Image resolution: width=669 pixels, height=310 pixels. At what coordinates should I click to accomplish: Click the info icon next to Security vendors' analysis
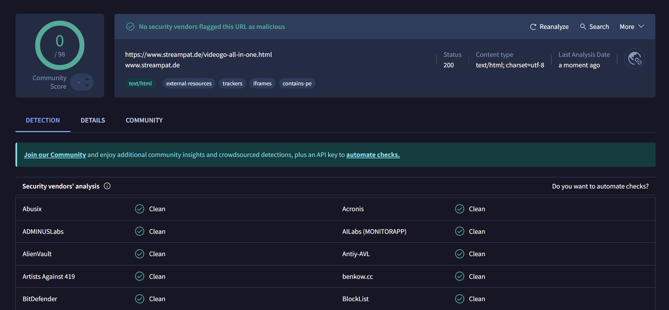click(x=107, y=186)
